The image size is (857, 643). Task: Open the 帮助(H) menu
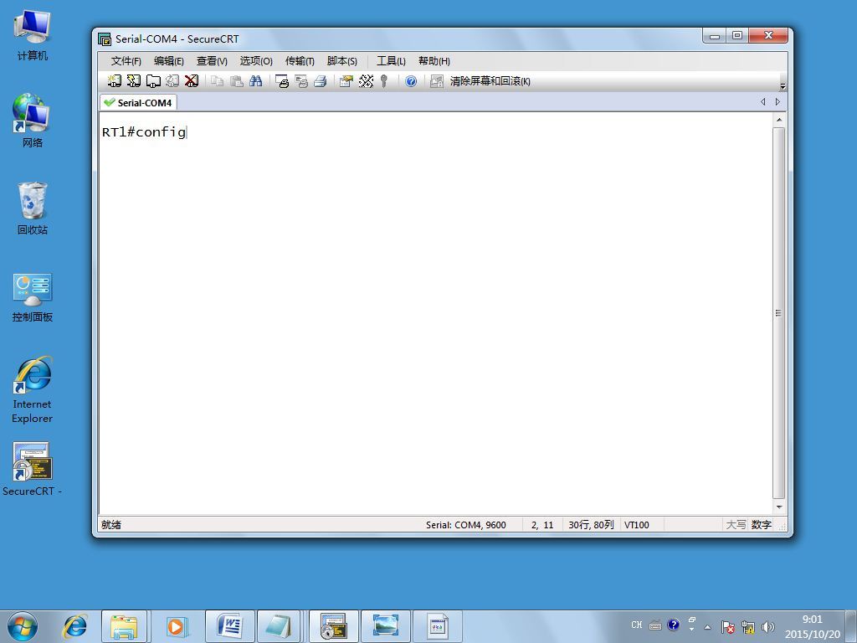434,60
